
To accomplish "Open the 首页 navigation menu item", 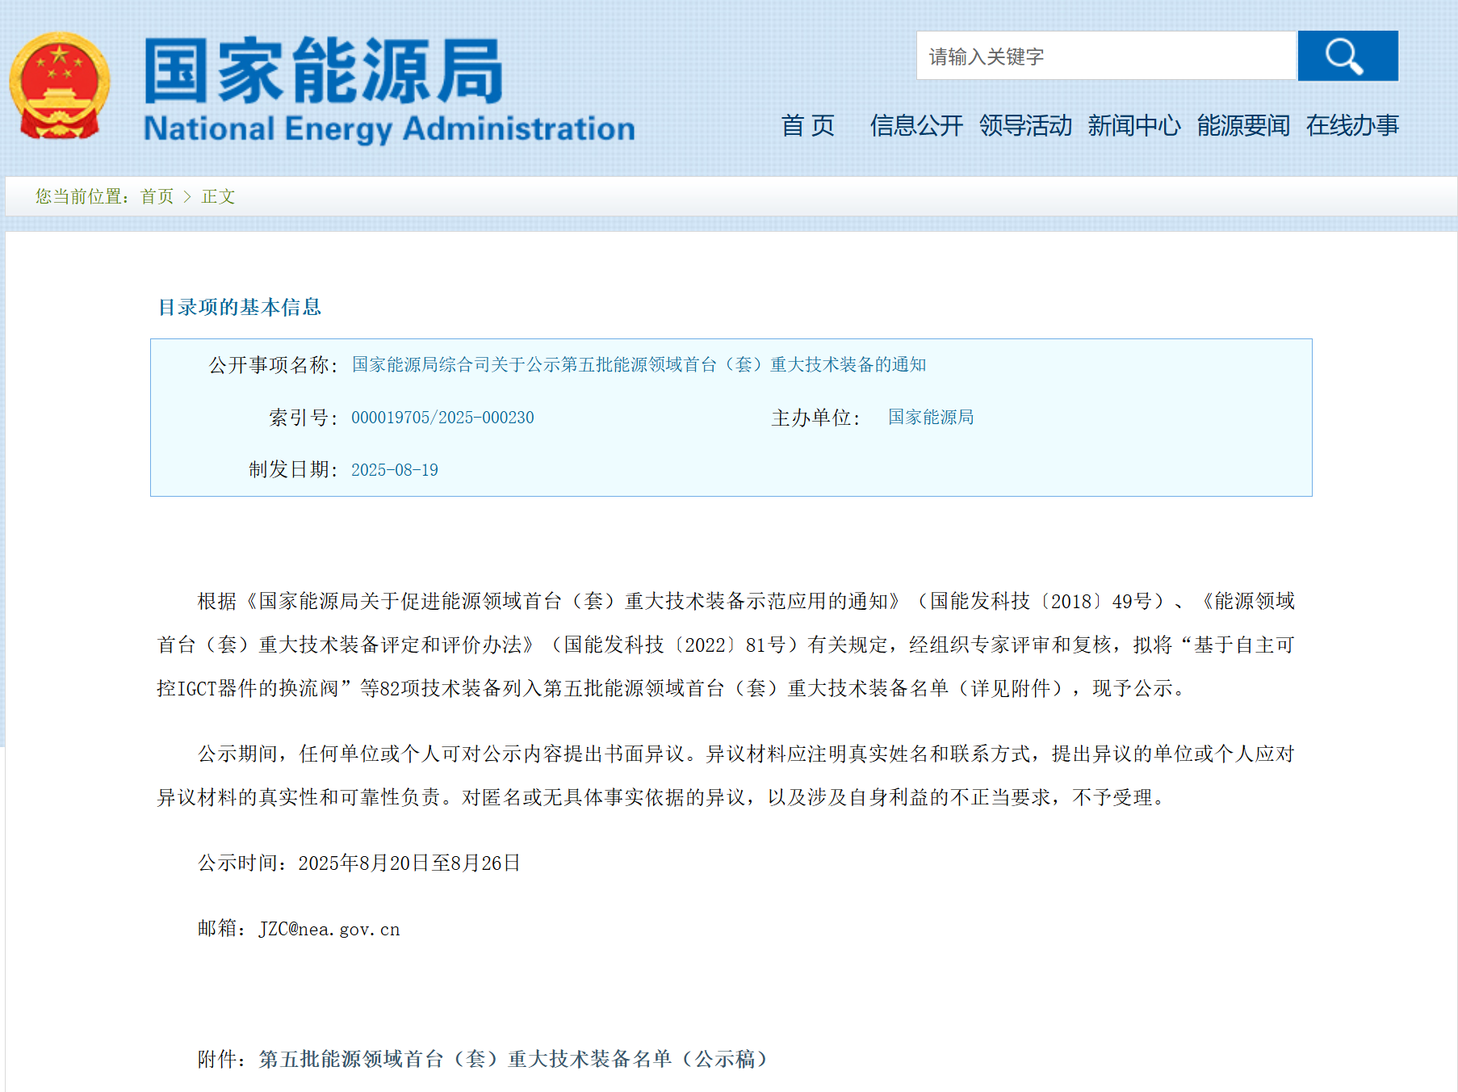I will click(807, 126).
